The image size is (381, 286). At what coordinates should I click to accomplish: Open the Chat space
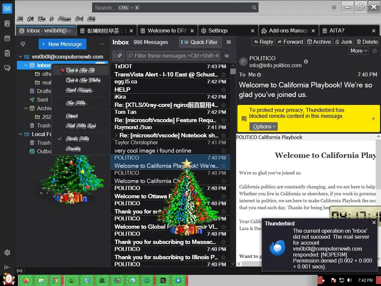[x=7, y=68]
